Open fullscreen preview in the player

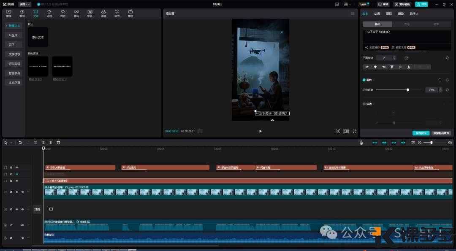click(354, 131)
